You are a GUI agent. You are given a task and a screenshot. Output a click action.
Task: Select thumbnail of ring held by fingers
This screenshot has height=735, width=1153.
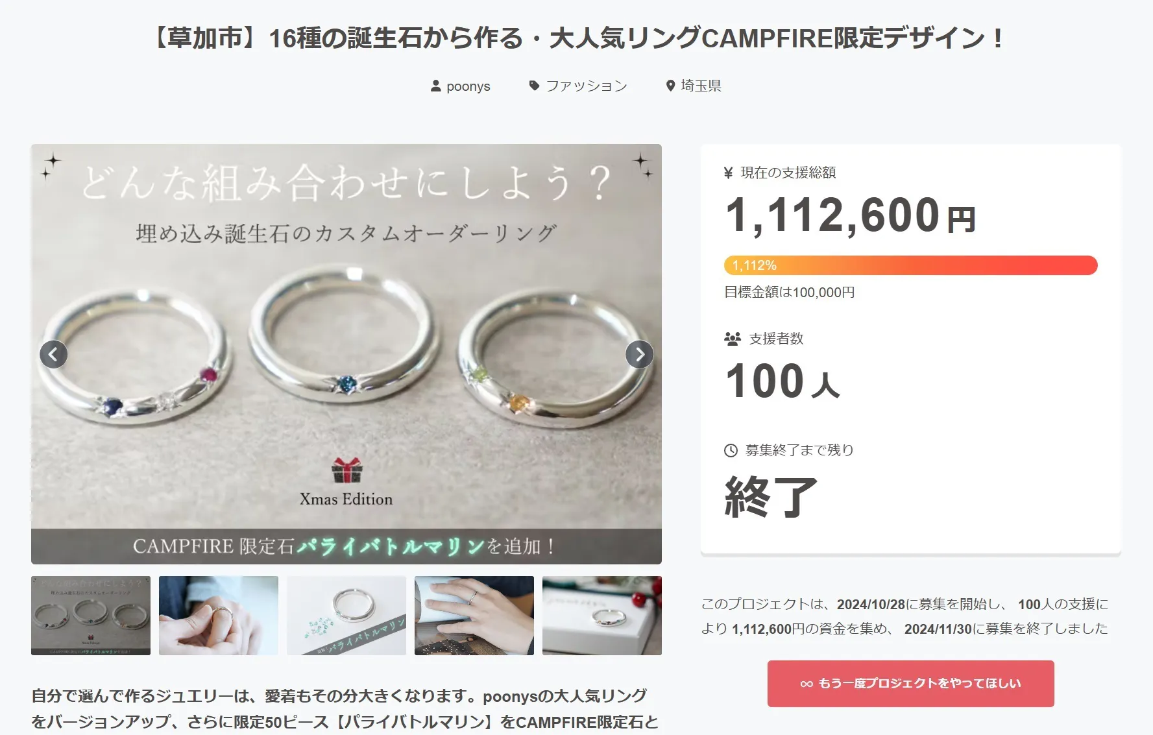click(x=219, y=616)
